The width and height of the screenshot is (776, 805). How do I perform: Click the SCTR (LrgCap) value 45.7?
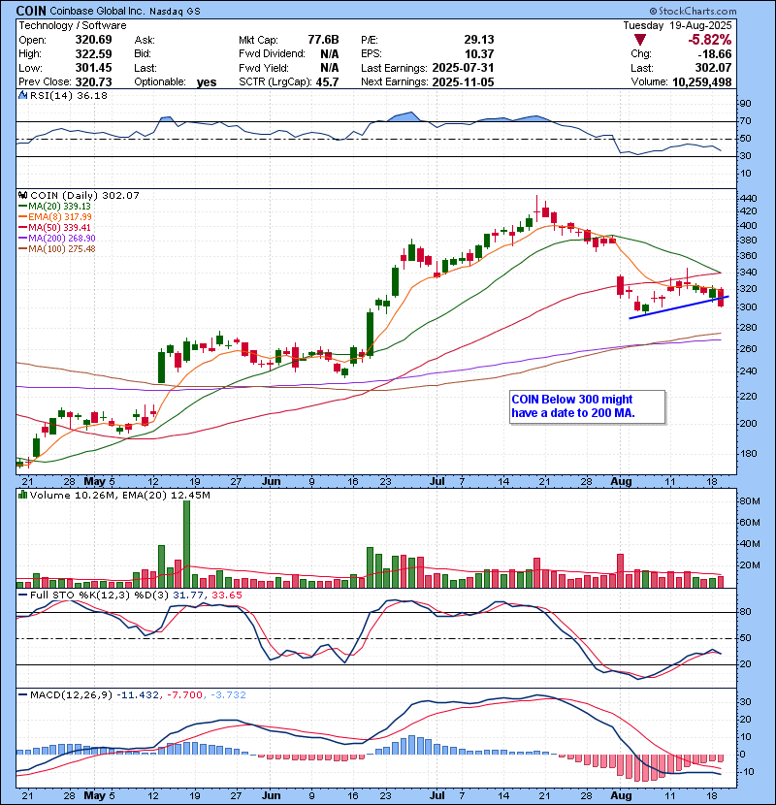coord(327,82)
